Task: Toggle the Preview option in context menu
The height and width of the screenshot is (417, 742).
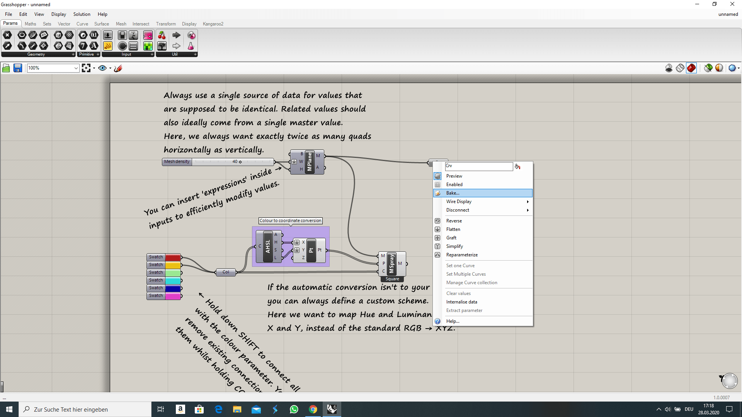Action: point(454,176)
